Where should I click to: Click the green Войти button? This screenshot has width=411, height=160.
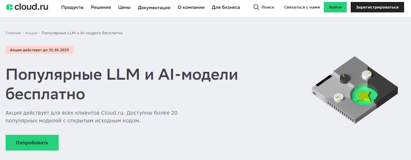pos(335,7)
